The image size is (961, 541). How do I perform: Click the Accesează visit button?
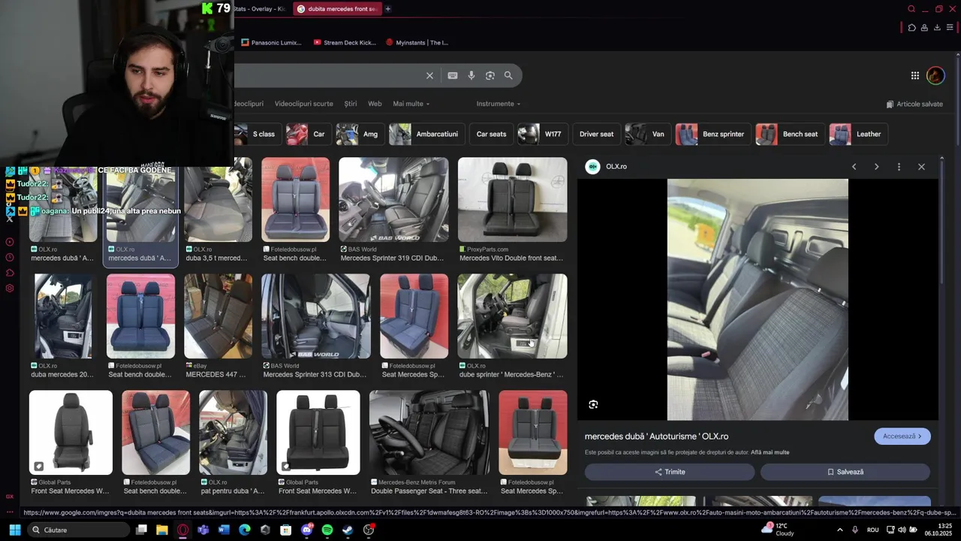click(x=902, y=436)
